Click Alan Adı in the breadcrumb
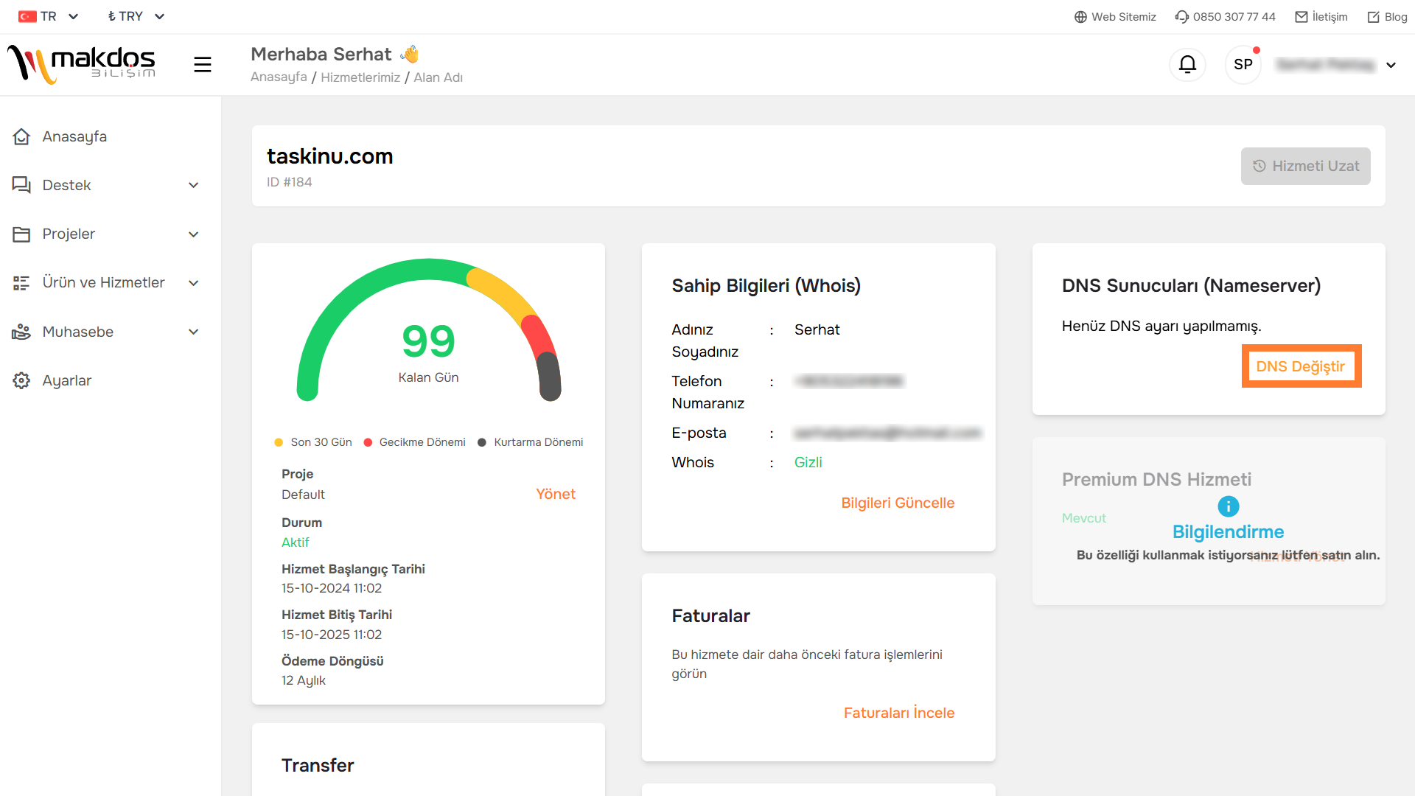1415x796 pixels. (438, 77)
